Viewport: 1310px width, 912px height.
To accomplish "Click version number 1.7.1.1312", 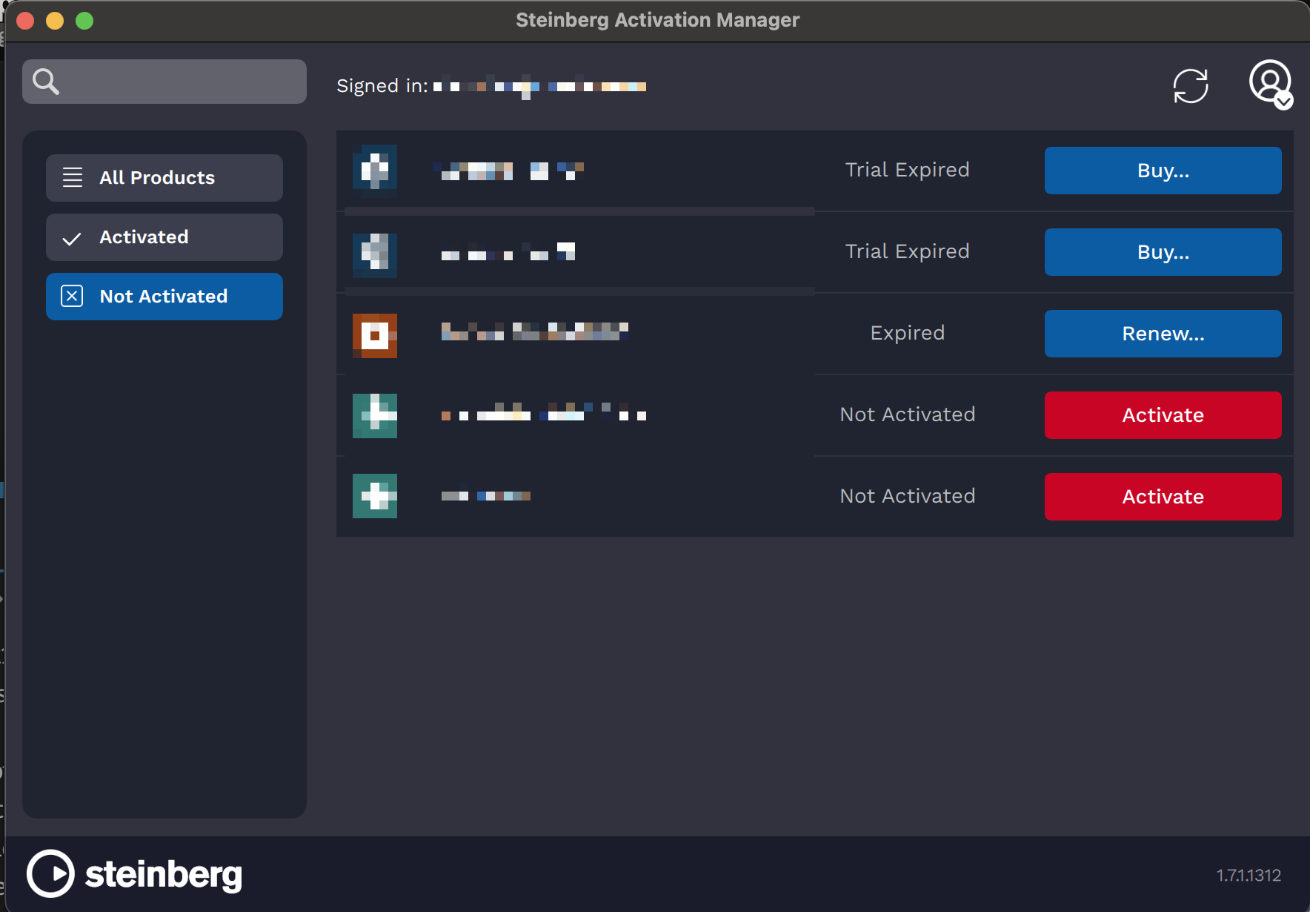I will point(1249,876).
